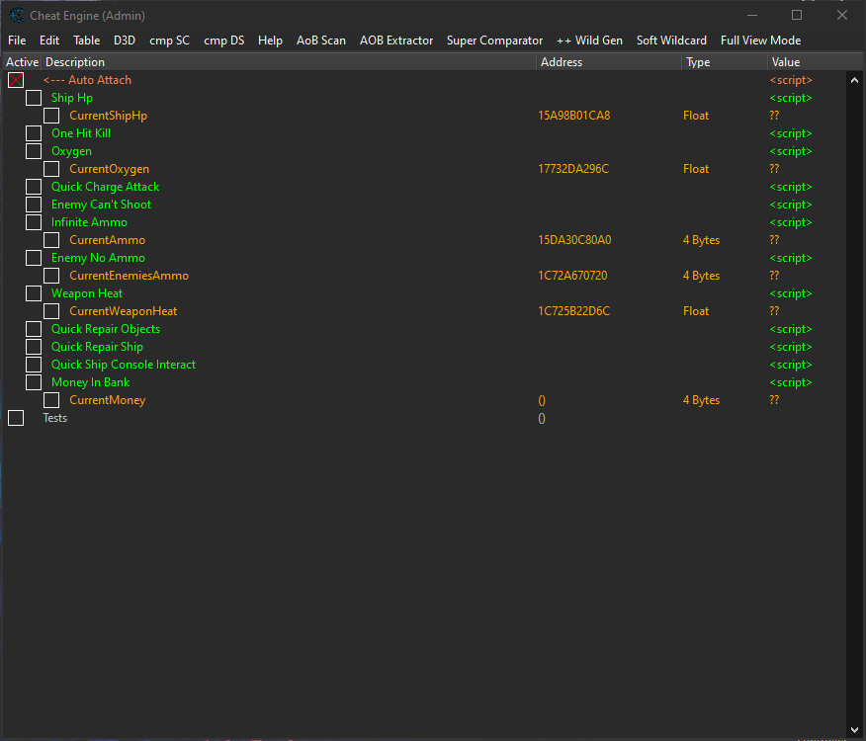Open the Super Comparator menu
Viewport: 866px width, 741px height.
[495, 41]
